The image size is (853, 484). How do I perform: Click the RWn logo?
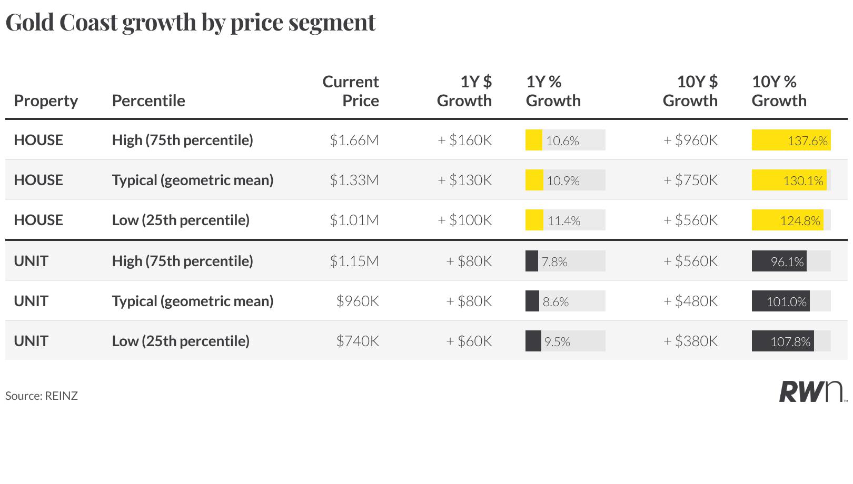812,392
